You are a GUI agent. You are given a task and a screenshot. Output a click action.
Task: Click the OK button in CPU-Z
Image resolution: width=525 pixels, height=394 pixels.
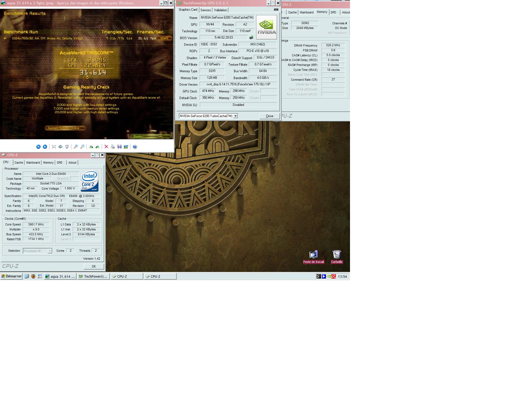pyautogui.click(x=94, y=266)
